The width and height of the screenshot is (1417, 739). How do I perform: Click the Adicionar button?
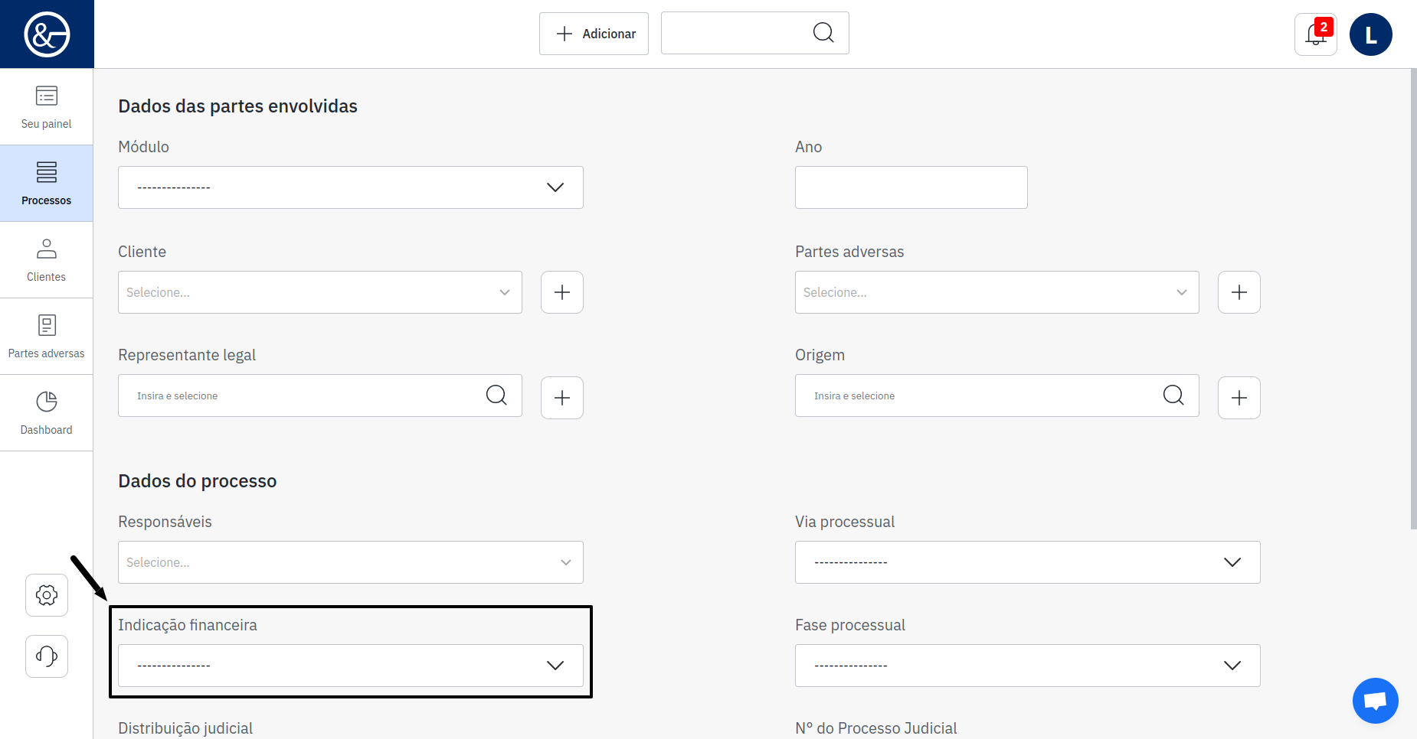(x=594, y=34)
